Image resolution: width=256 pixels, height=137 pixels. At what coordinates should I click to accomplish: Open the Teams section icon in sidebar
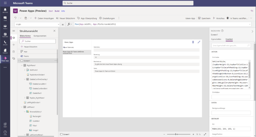tap(5, 27)
